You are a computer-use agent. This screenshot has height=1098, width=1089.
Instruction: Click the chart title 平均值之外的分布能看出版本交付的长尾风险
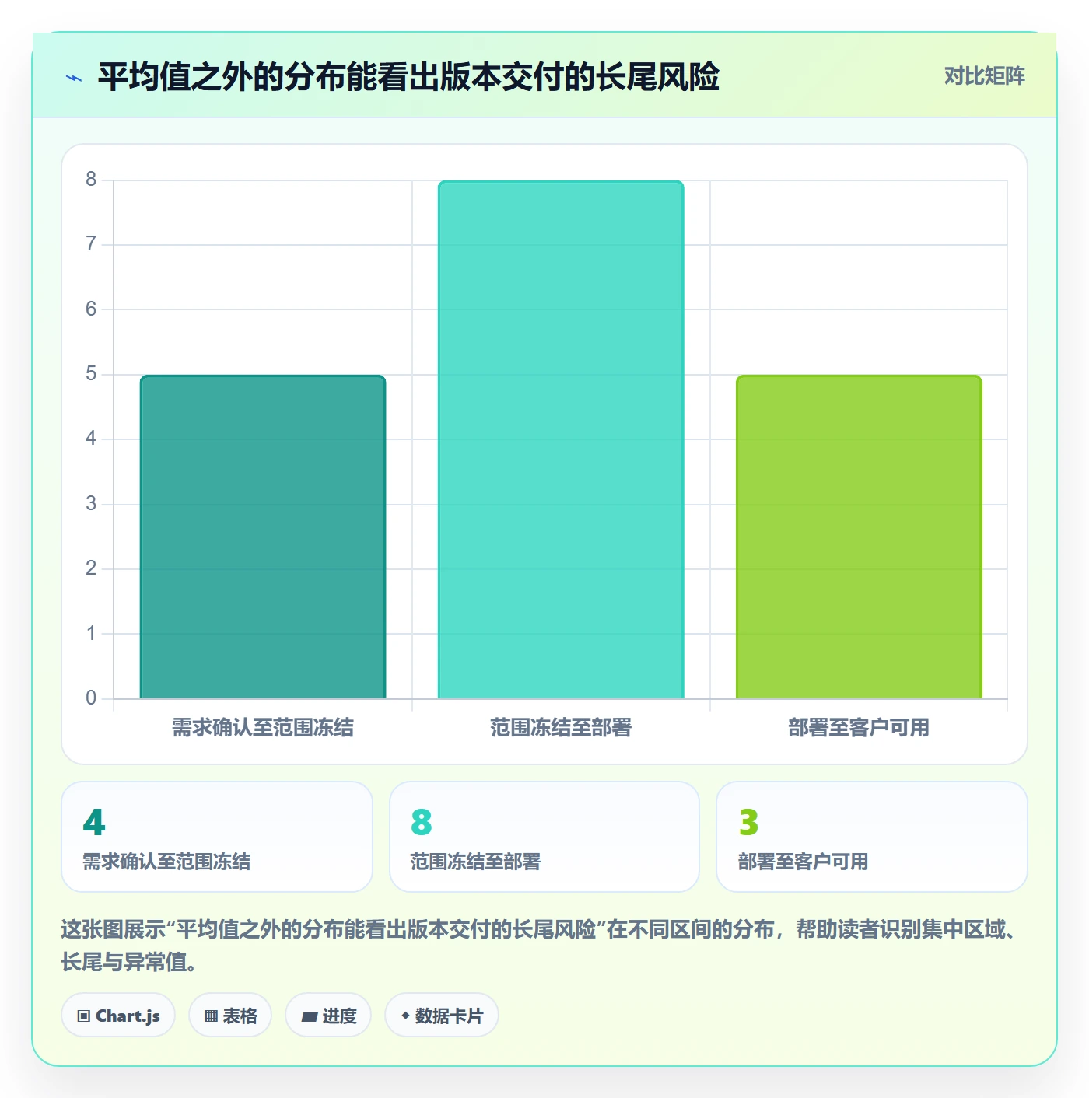click(408, 77)
